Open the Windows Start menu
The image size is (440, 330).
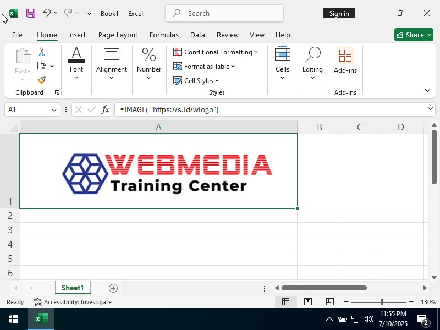tap(13, 319)
